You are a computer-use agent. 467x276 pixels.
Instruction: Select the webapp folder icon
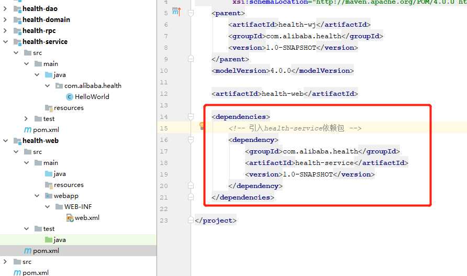(x=49, y=196)
